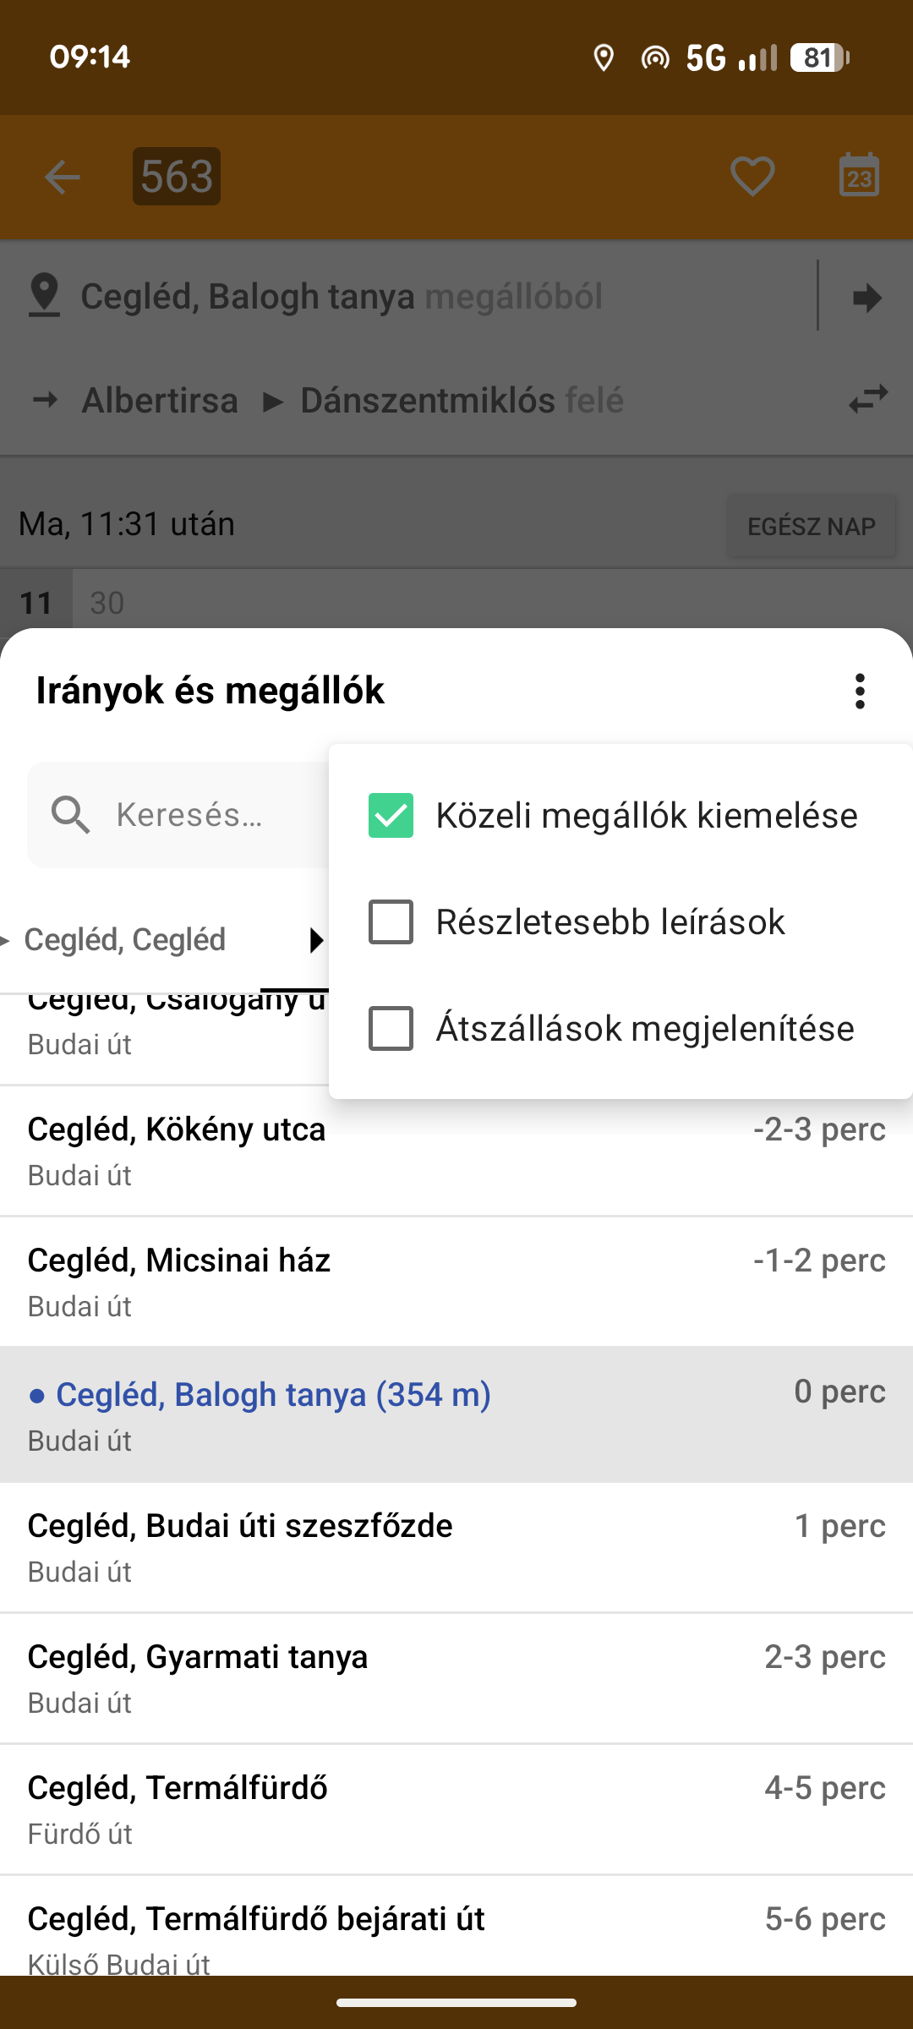Tap the swap direction arrows icon
This screenshot has width=913, height=2029.
868,399
